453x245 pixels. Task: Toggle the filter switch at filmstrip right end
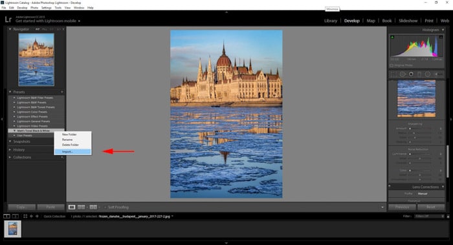(x=448, y=216)
